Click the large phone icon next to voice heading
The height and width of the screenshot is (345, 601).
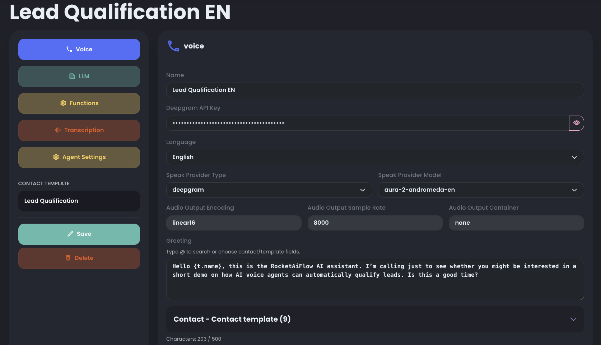(x=173, y=46)
